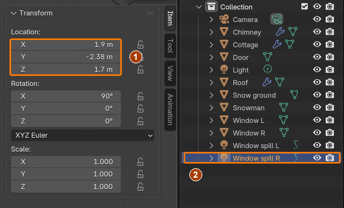Click the Roof modifier wrench icon
Viewport: 344px width, 208px height.
(267, 82)
